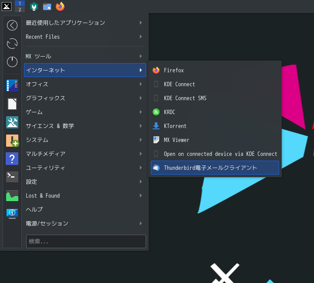Screen dimensions: 314x283
Task: Expand the ユーティリティ submenu
Action: (x=85, y=168)
